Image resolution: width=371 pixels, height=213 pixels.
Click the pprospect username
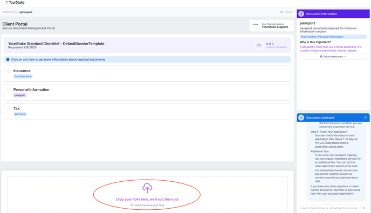26,12
